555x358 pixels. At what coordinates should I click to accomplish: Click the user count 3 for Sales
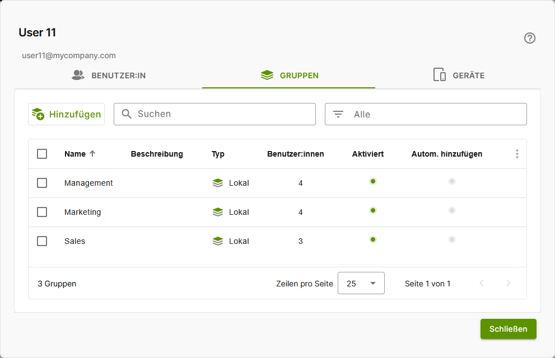301,241
